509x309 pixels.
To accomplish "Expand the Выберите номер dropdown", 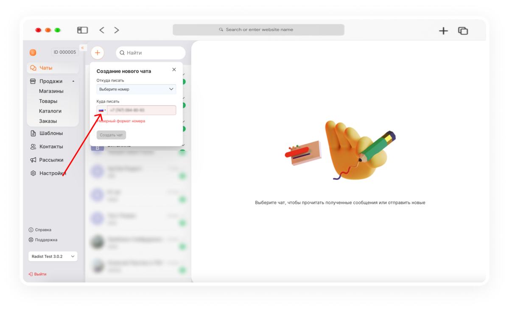I will [136, 89].
